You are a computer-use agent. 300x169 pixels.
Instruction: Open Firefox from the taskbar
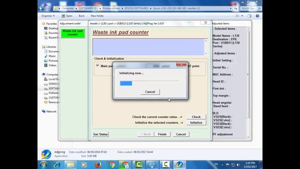(98, 165)
